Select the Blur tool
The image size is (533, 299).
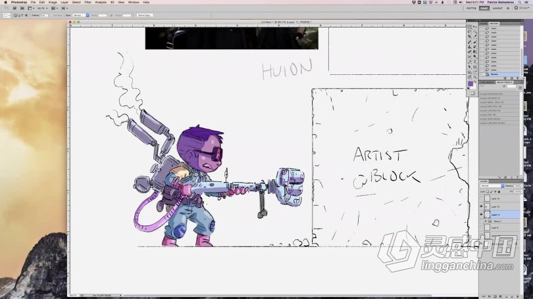point(469,57)
